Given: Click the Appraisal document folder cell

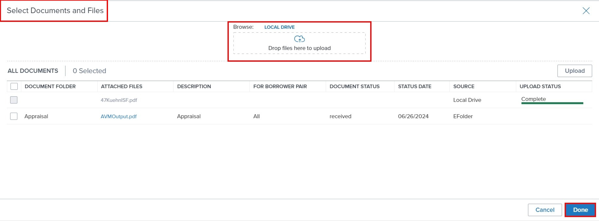Looking at the screenshot, I should coord(36,117).
